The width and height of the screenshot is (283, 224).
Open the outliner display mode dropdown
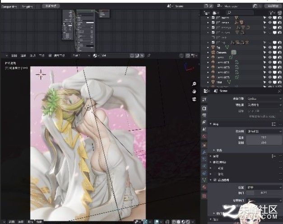tap(207, 13)
